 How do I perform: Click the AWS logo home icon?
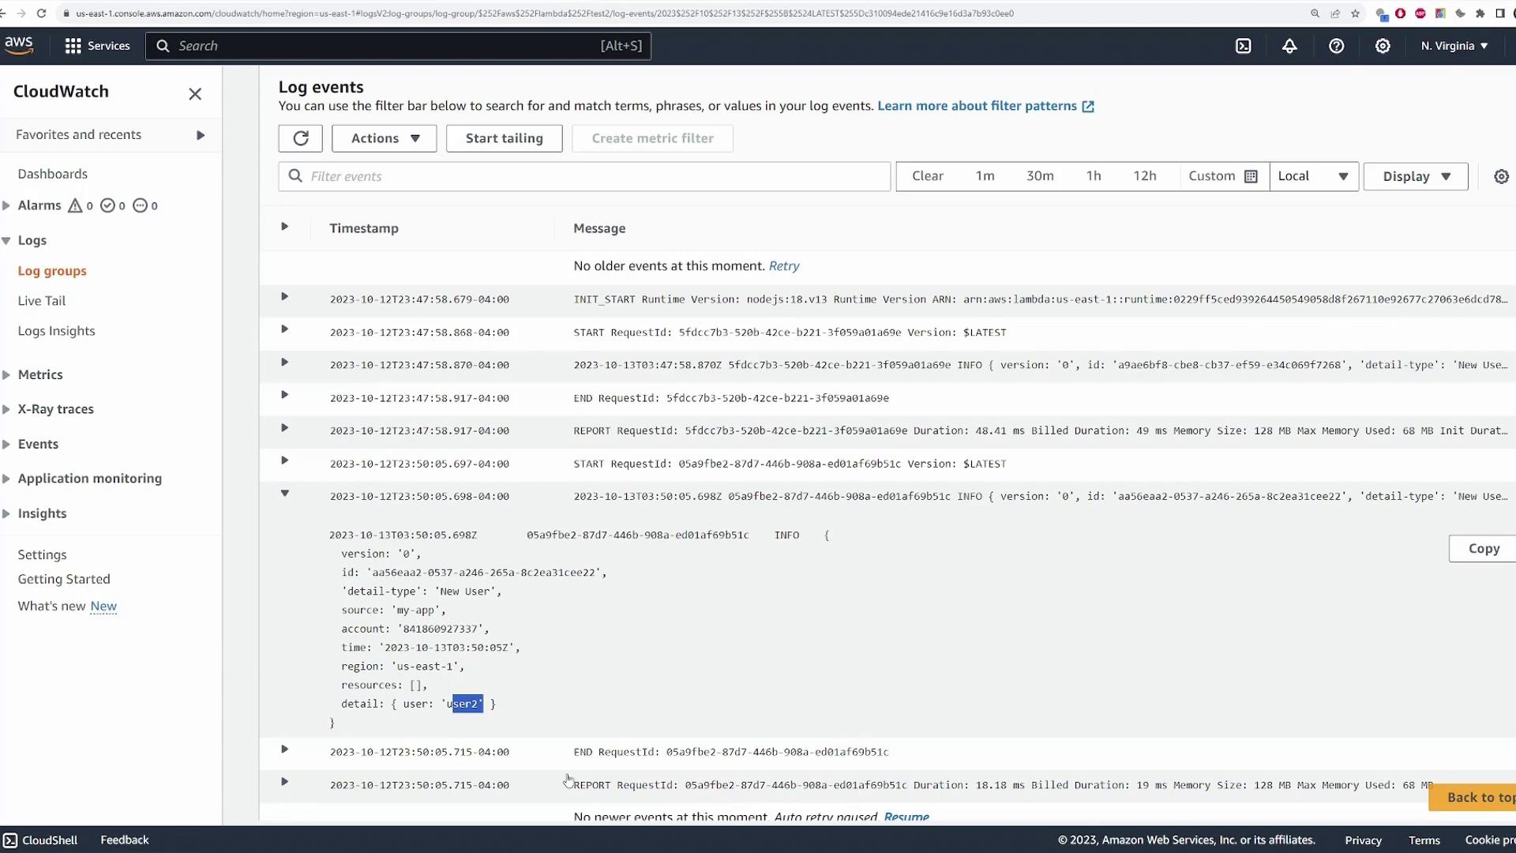pyautogui.click(x=19, y=45)
